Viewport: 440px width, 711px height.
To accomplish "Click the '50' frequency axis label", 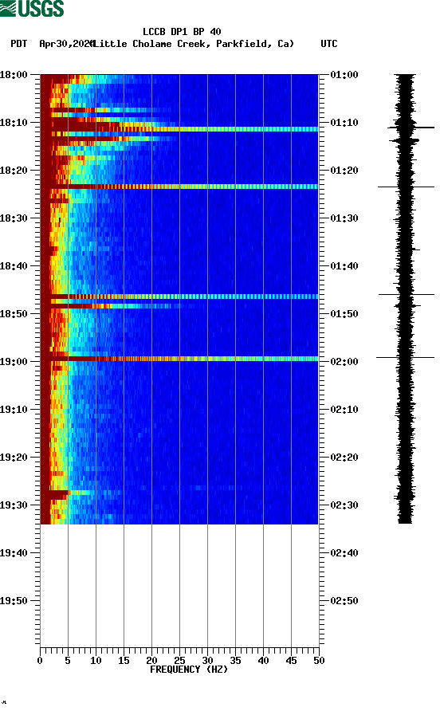I will click(x=319, y=661).
